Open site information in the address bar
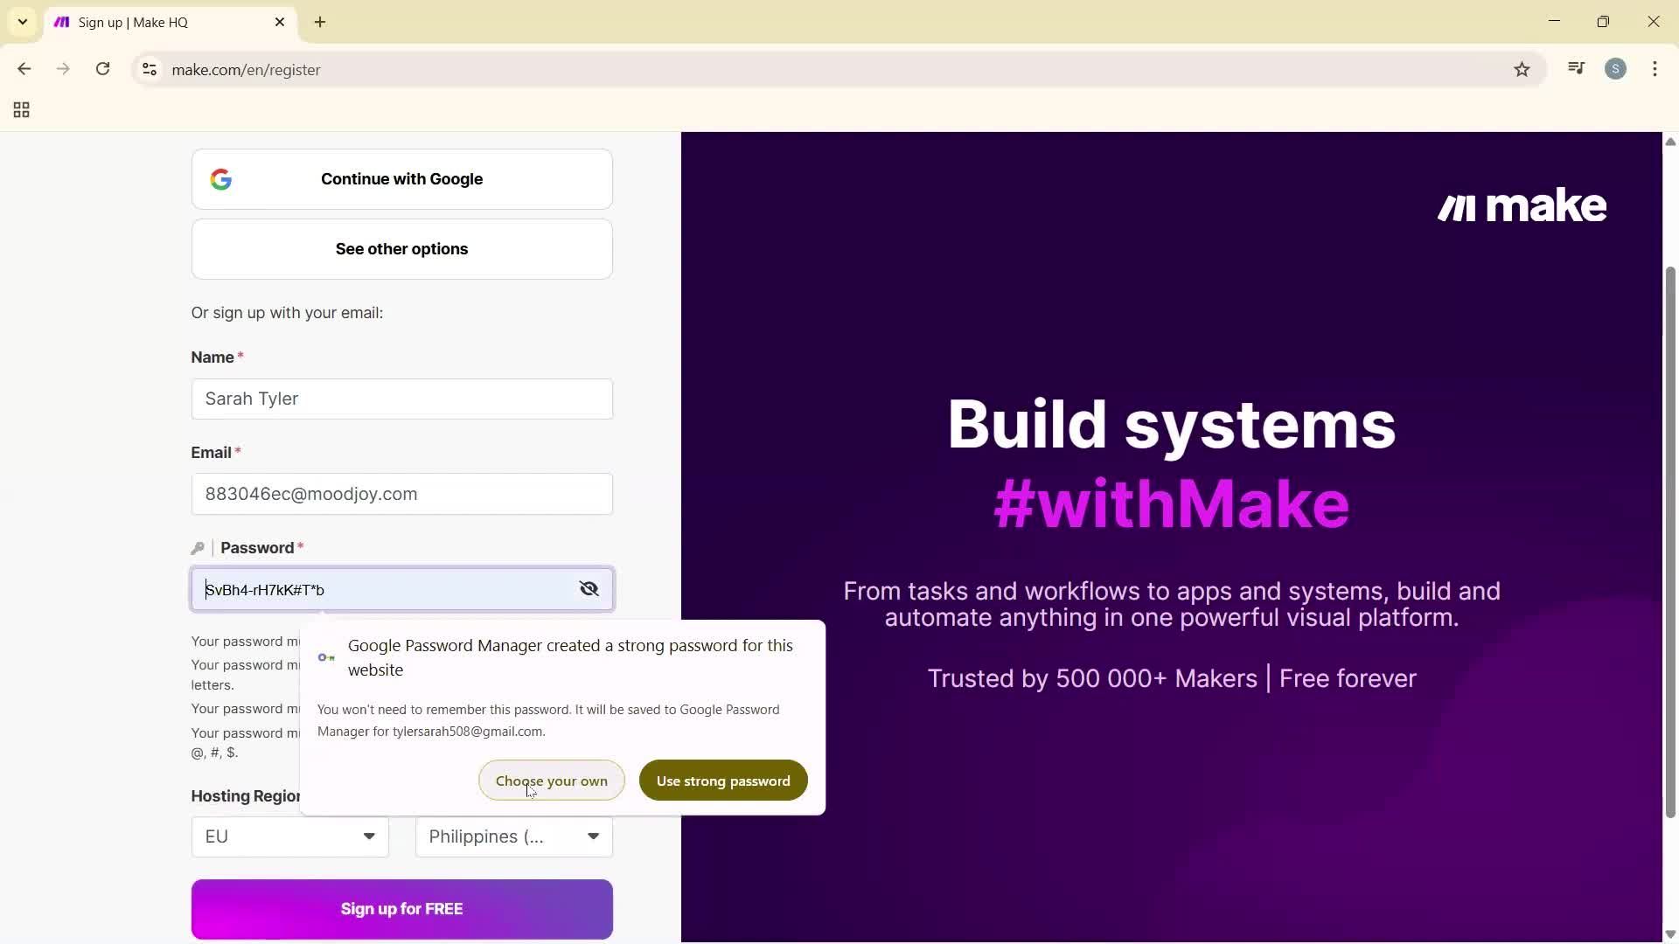Screen dimensions: 1679x944 pos(149,70)
